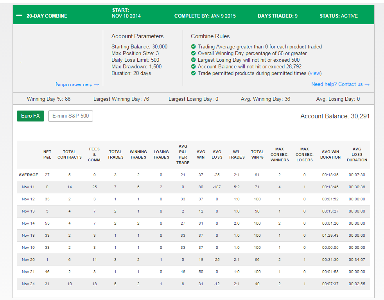Click the Max Drawdown: 1,500 line

point(136,66)
